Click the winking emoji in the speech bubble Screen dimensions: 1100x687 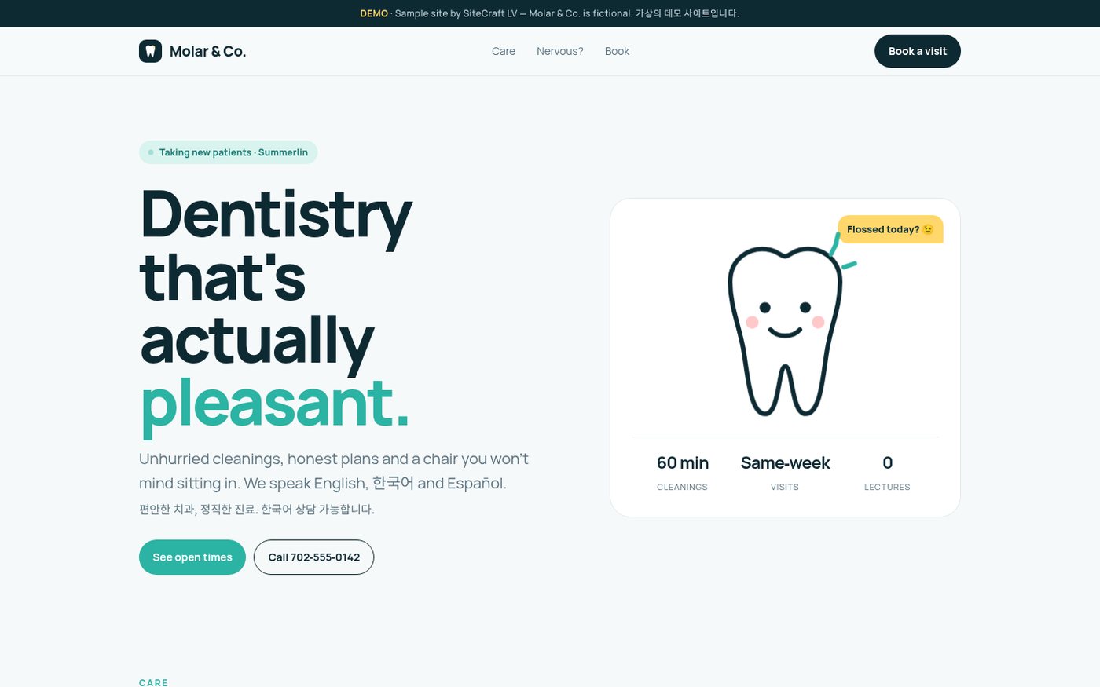point(928,229)
